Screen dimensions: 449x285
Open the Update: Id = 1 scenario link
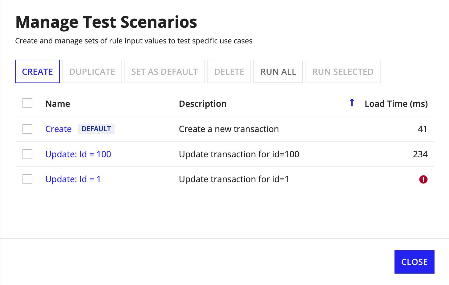pyautogui.click(x=73, y=179)
